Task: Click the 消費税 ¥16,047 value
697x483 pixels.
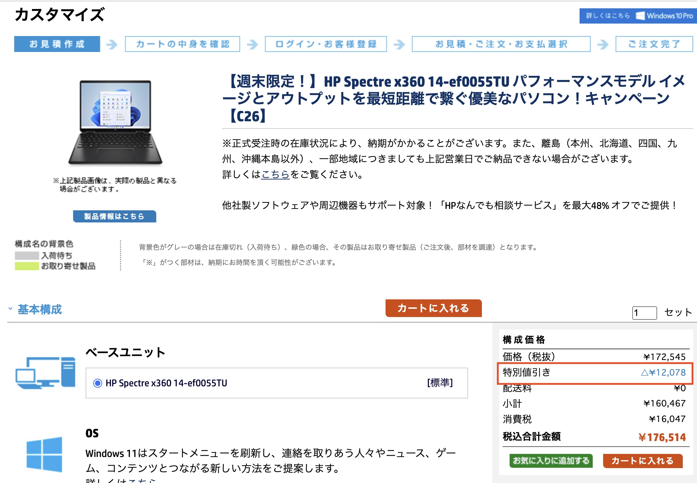Action: tap(667, 419)
